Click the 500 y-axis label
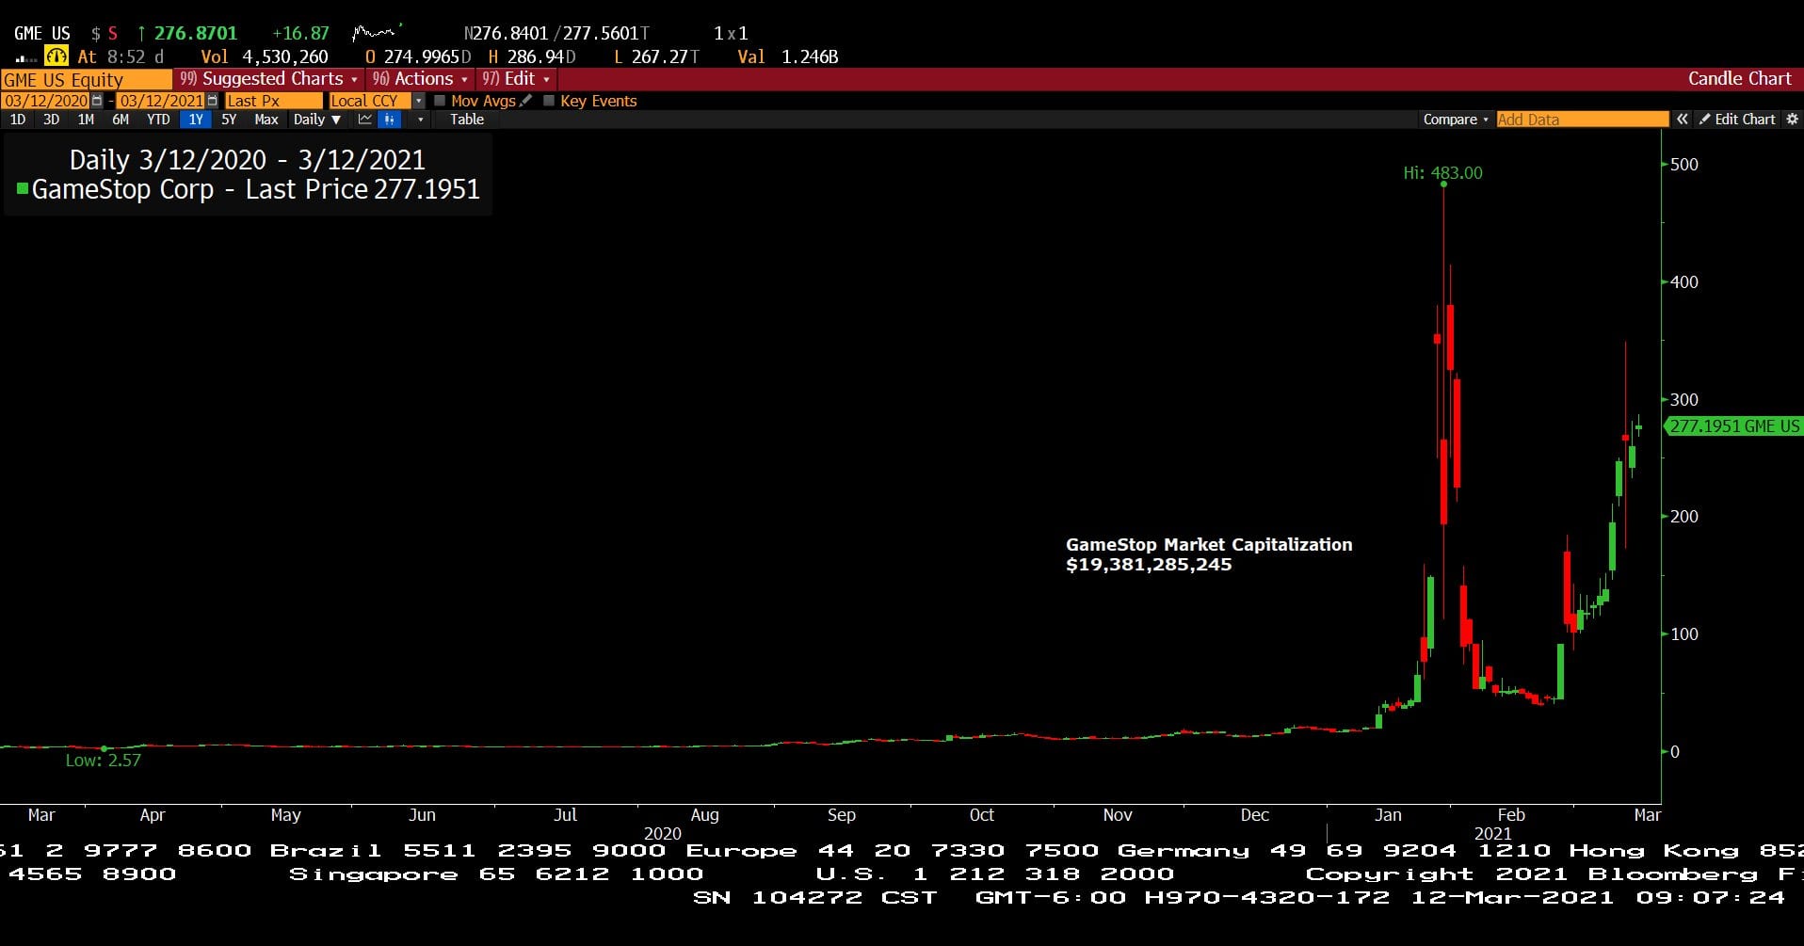 tap(1683, 165)
